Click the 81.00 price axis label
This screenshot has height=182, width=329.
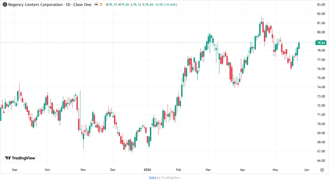coord(321,23)
